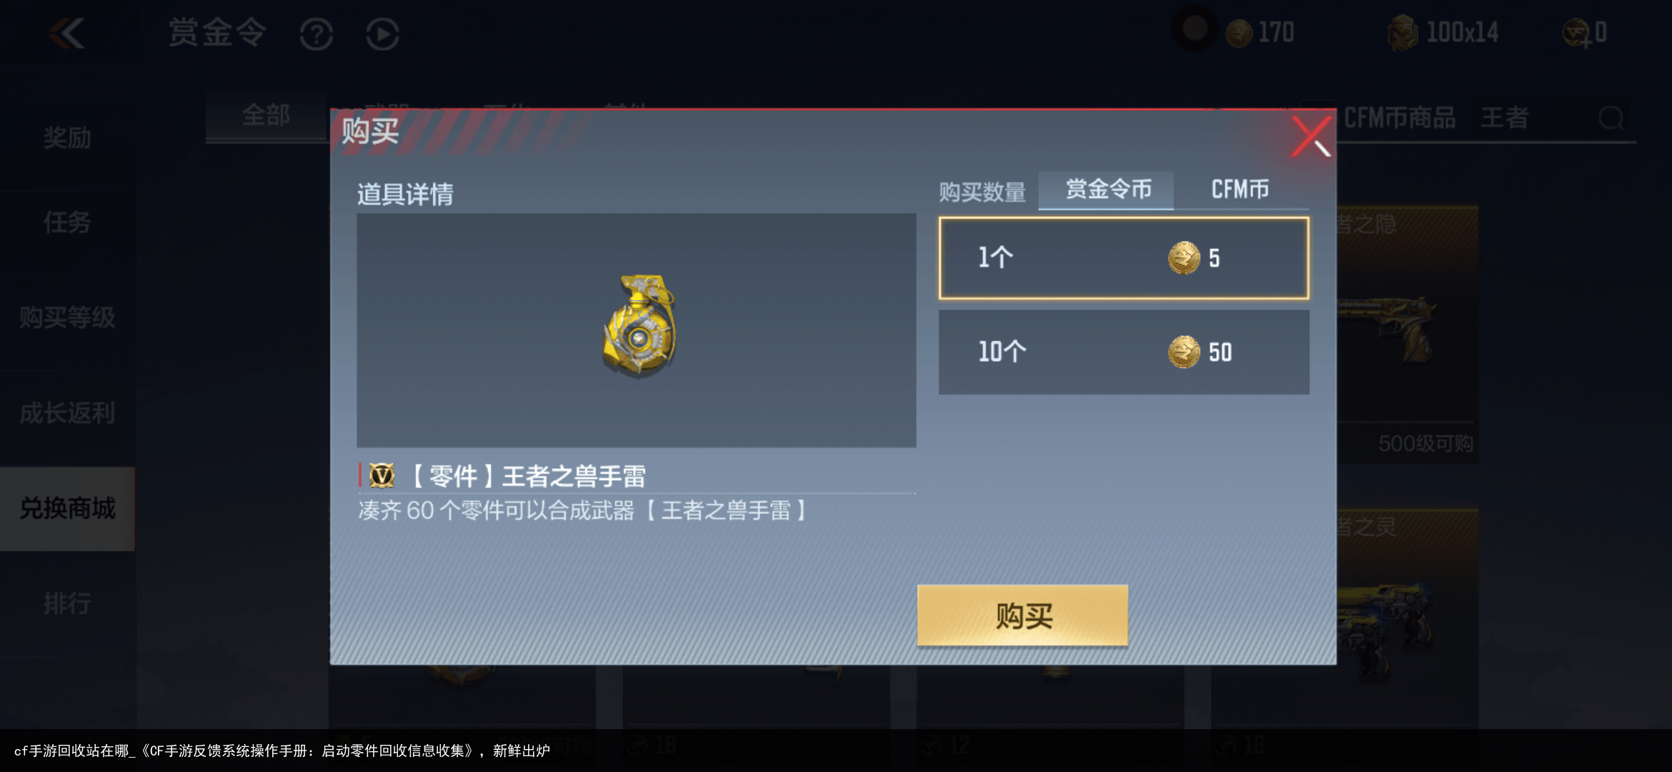Select the 10个 quantity option

click(1124, 352)
